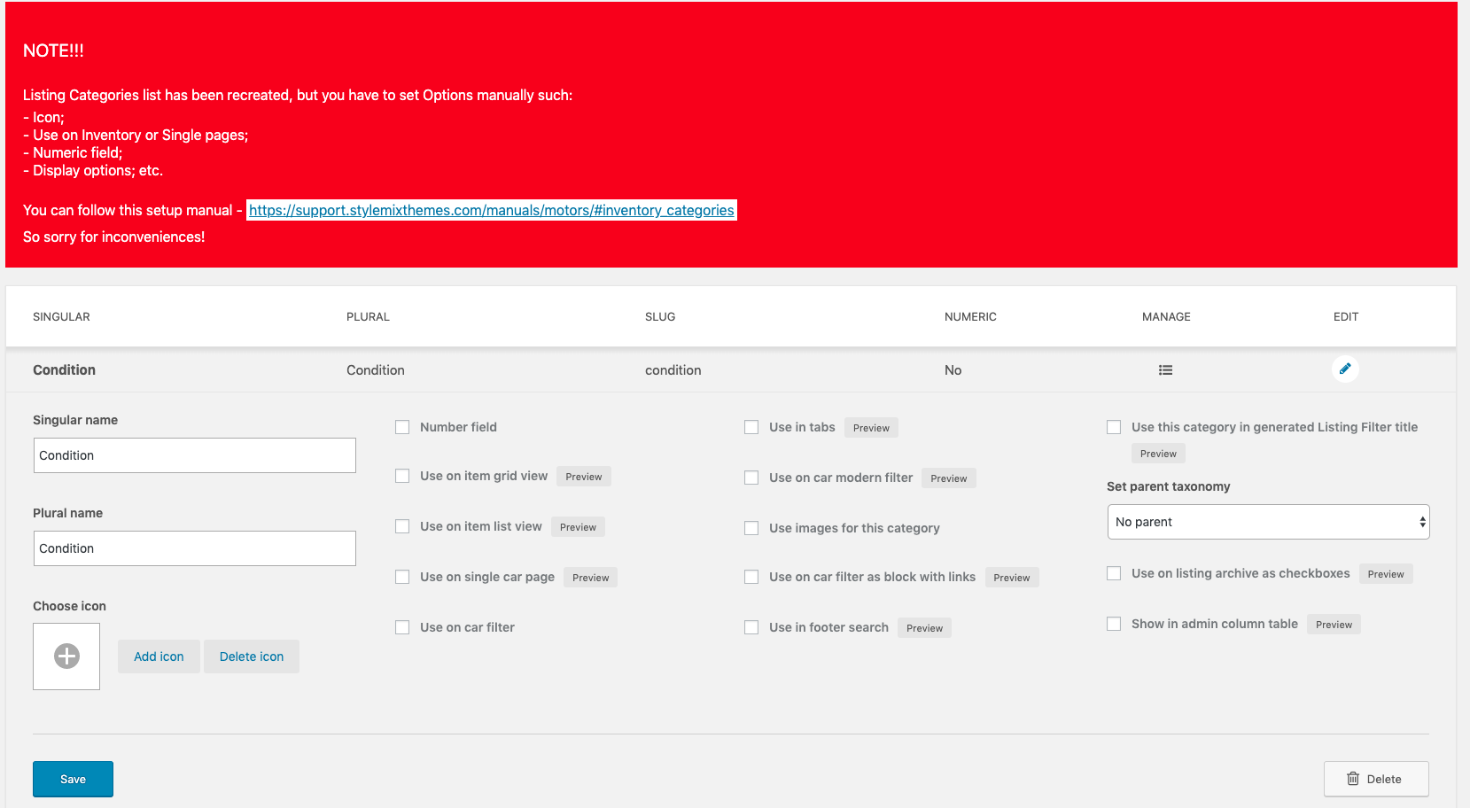This screenshot has height=808, width=1470.
Task: Toggle Use images for this category
Action: [x=751, y=528]
